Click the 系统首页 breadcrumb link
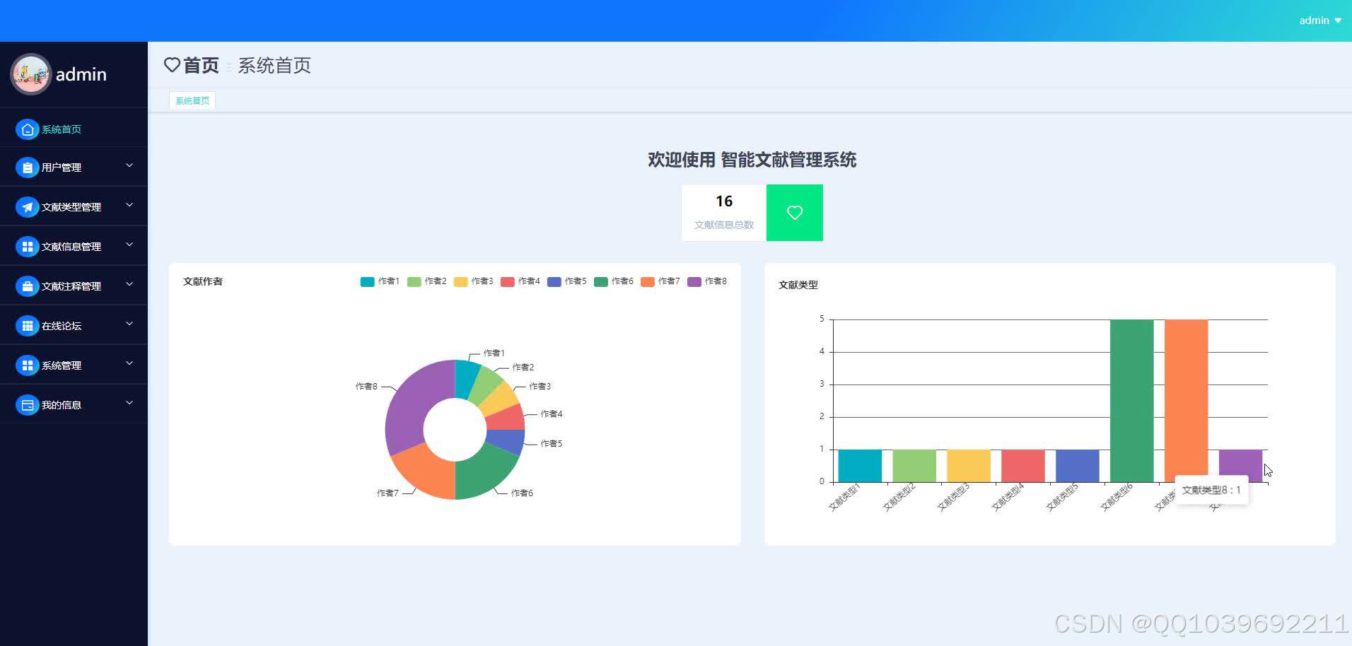1352x646 pixels. (274, 66)
